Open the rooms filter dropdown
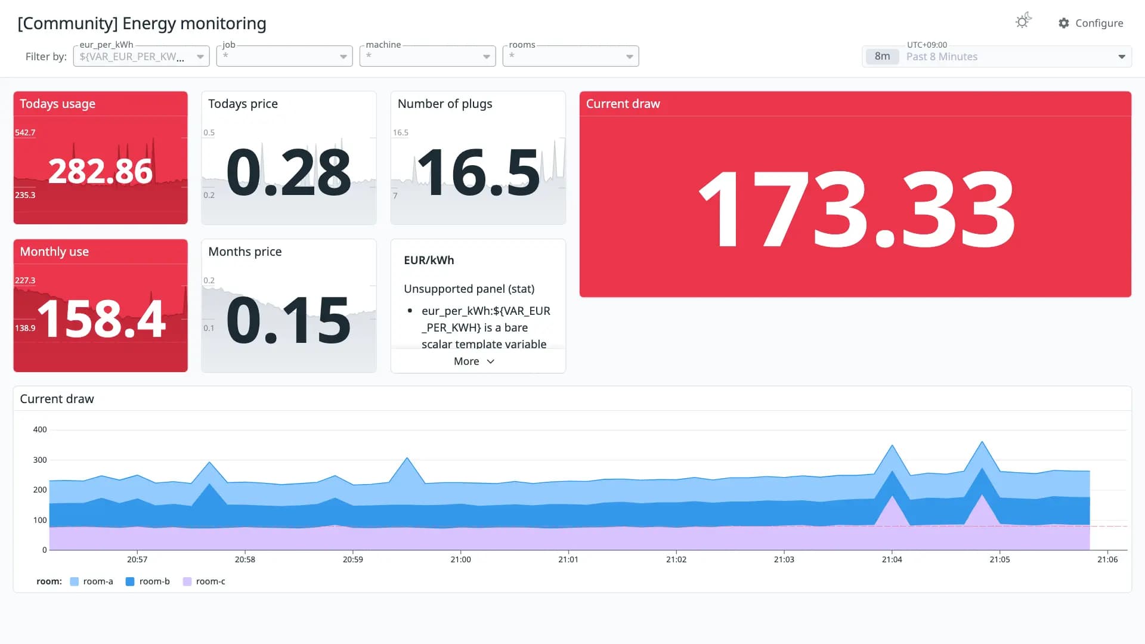The image size is (1145, 644). pyautogui.click(x=571, y=56)
